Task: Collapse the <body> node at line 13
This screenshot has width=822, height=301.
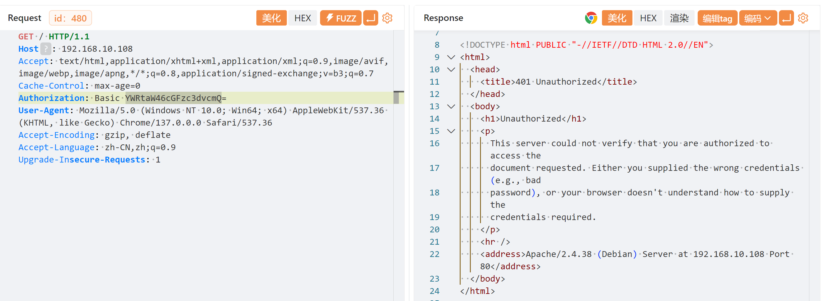Action: [x=451, y=106]
